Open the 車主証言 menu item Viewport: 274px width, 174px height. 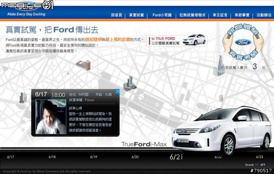tap(220, 15)
